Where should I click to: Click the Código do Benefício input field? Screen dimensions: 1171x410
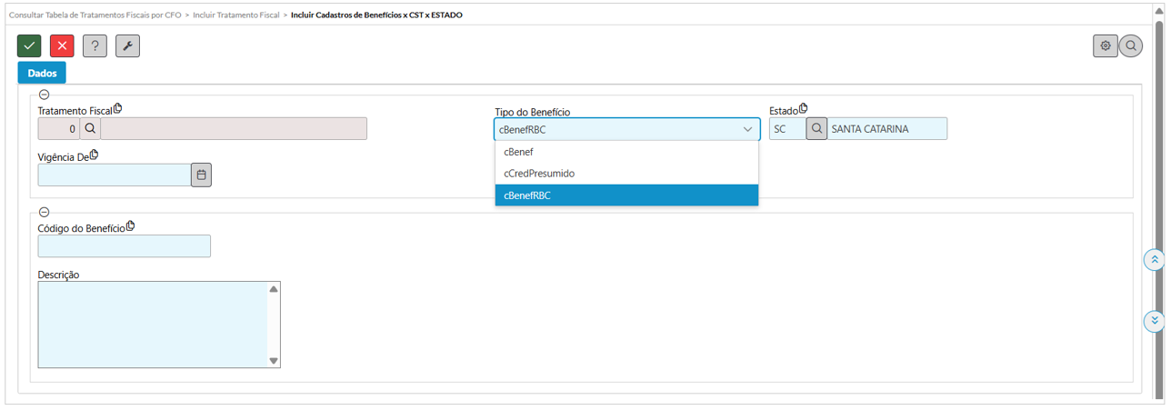(x=124, y=246)
